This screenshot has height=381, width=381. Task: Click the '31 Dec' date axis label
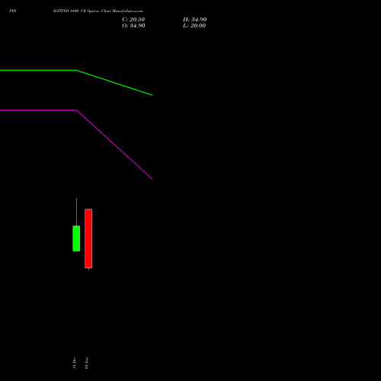[74, 363]
